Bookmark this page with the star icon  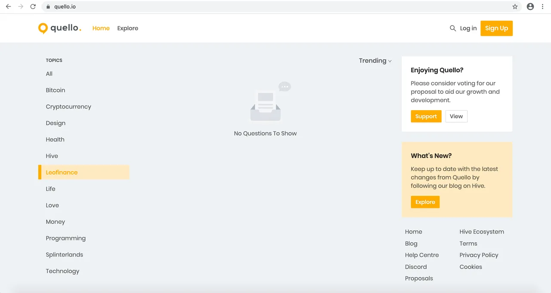[515, 6]
